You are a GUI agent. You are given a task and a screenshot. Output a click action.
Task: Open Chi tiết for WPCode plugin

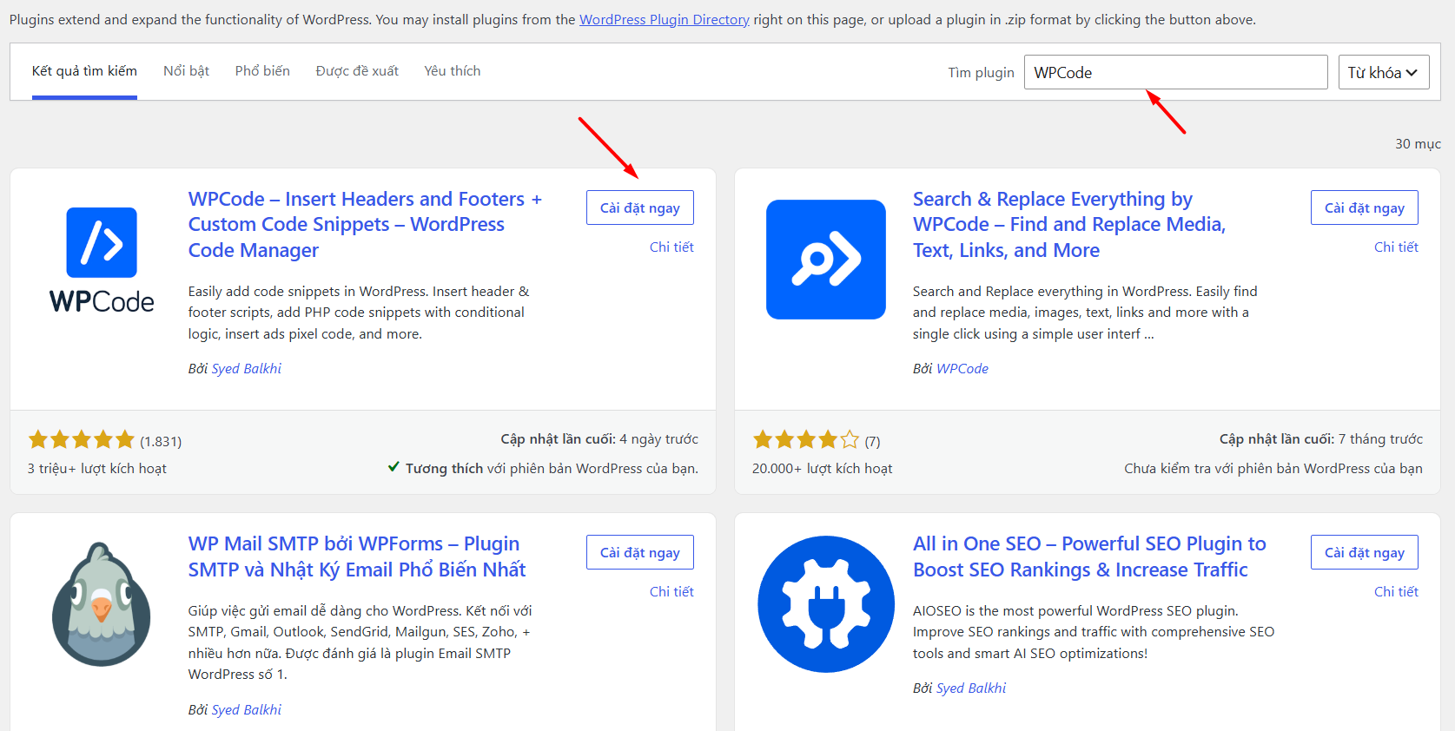(671, 247)
